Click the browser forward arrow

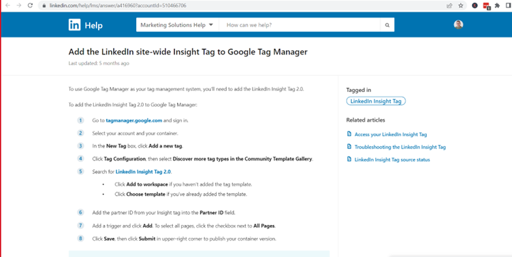click(18, 5)
